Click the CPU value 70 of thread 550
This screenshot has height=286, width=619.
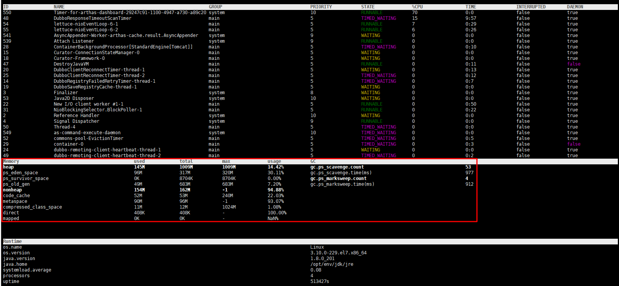pos(415,13)
